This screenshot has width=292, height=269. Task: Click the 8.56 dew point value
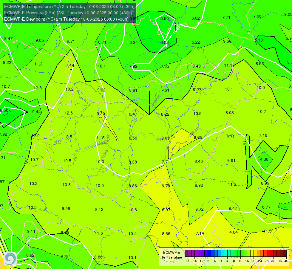pyautogui.click(x=133, y=138)
